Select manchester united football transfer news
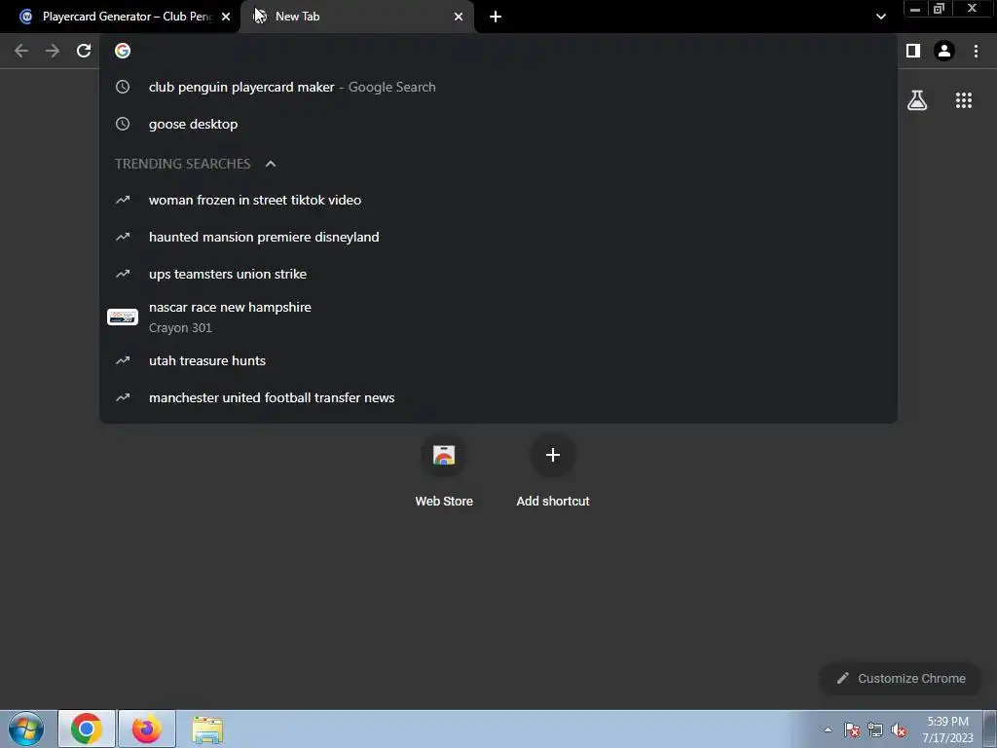Image resolution: width=997 pixels, height=748 pixels. [498, 397]
